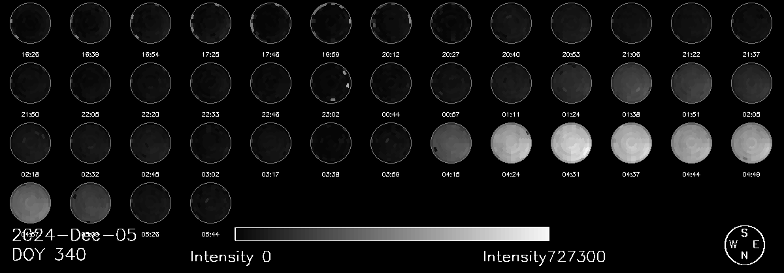Open the 21:22 disc frame

[691, 23]
